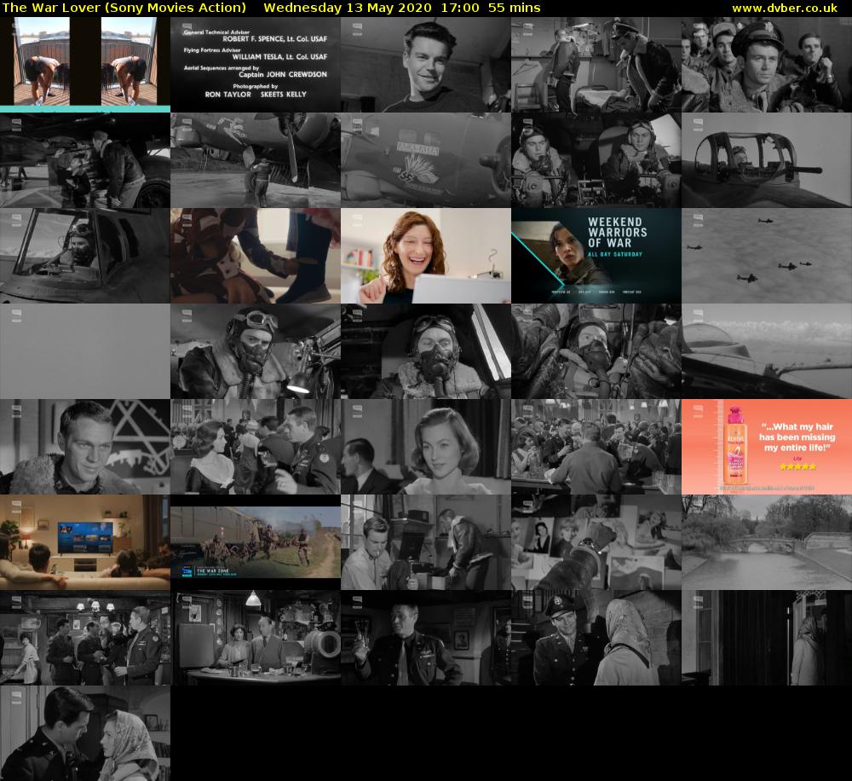Select thumbnail of laughing red-haired woman with tablet
The width and height of the screenshot is (852, 781).
pyautogui.click(x=426, y=256)
